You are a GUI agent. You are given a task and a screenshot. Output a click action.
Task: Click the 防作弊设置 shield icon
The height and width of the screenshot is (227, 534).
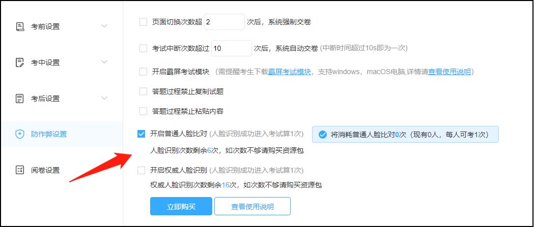(20, 134)
